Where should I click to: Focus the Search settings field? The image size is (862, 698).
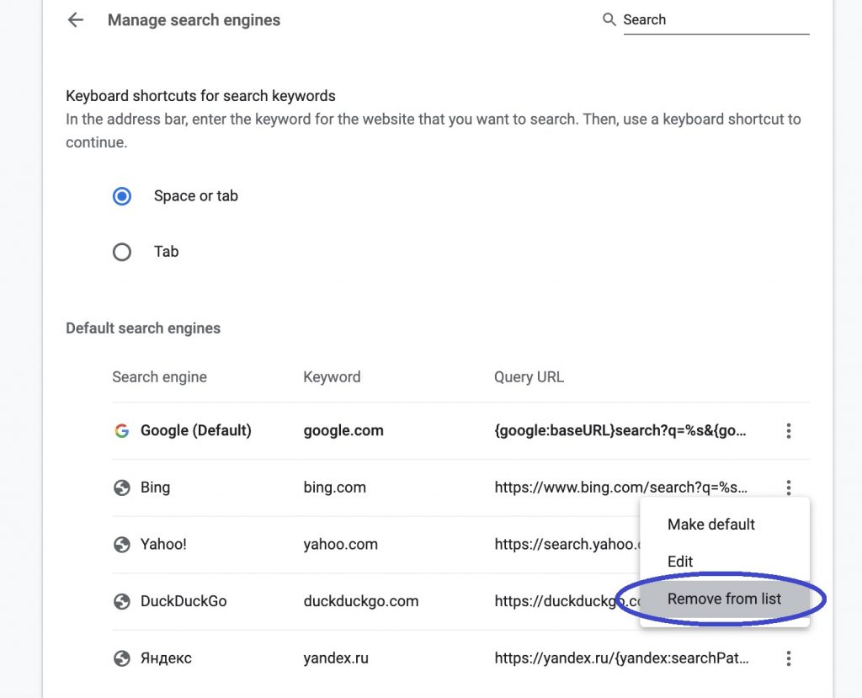(716, 20)
